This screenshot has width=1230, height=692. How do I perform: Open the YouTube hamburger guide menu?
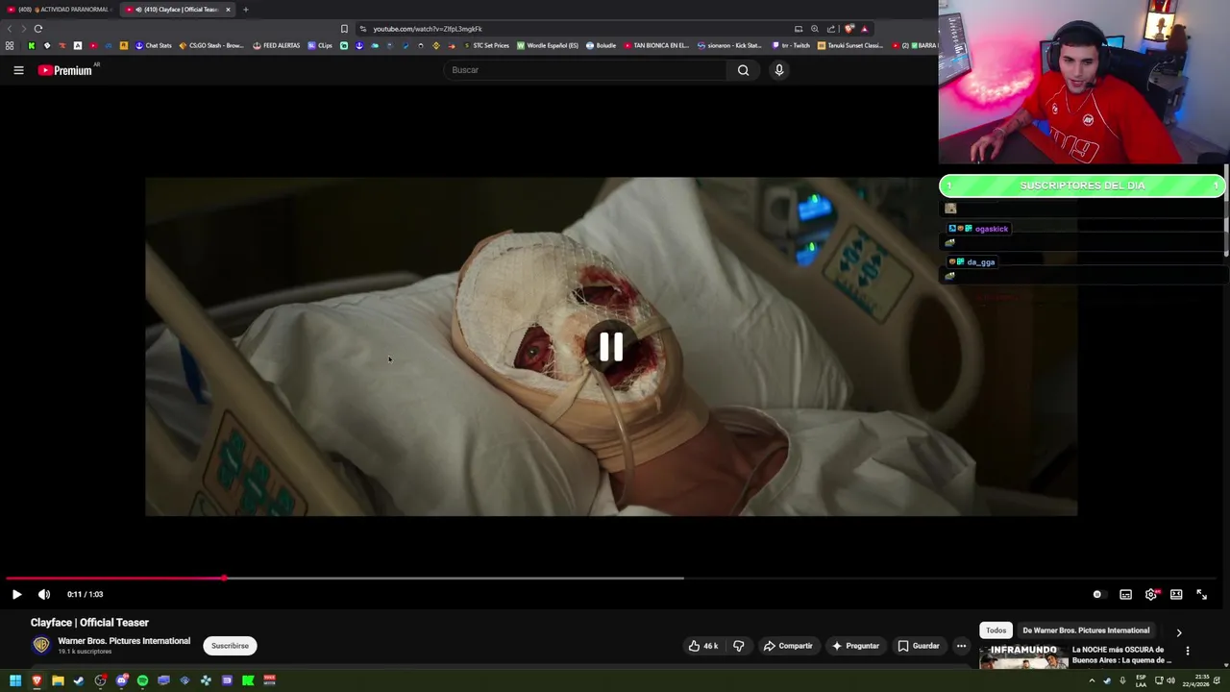coord(18,70)
